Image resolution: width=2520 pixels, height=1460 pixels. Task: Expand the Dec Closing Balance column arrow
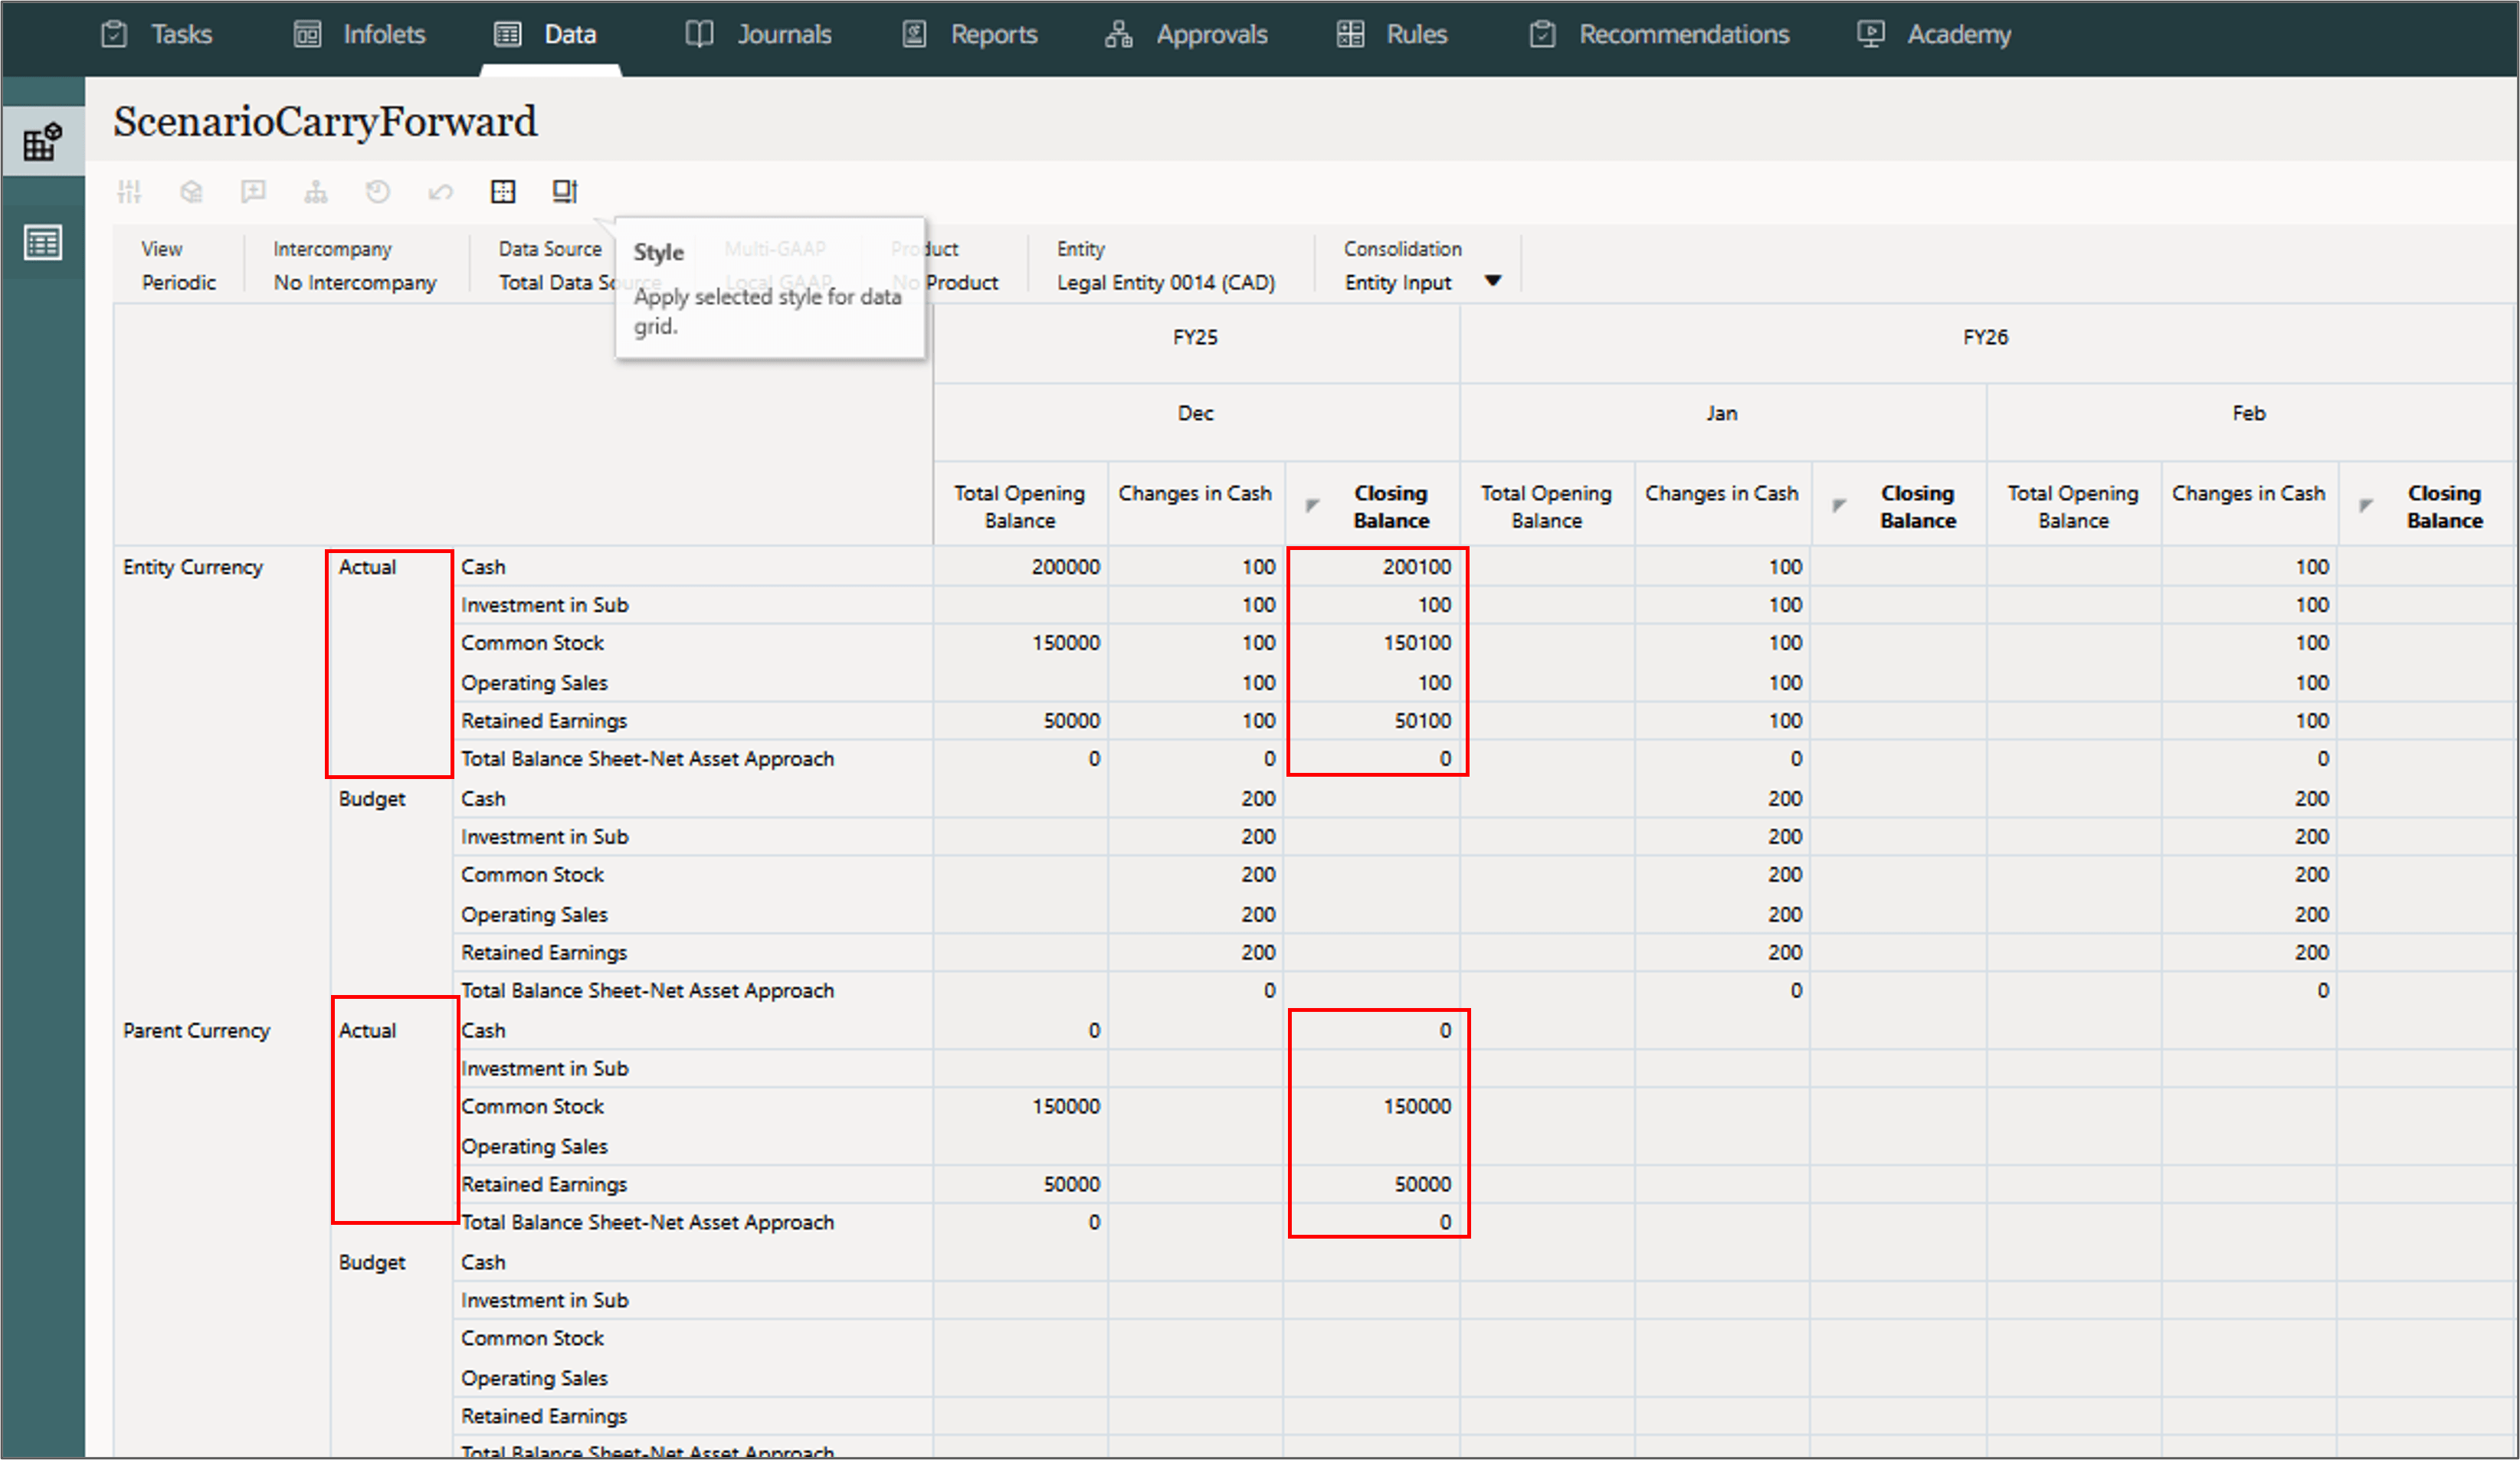tap(1312, 505)
